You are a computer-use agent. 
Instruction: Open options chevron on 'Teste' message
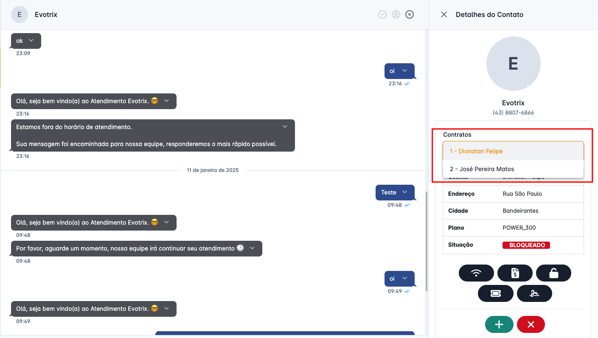point(405,192)
